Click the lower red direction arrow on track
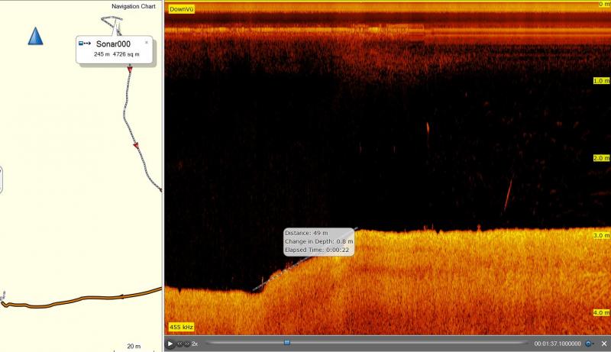Viewport: 611px width, 352px height. (x=137, y=145)
